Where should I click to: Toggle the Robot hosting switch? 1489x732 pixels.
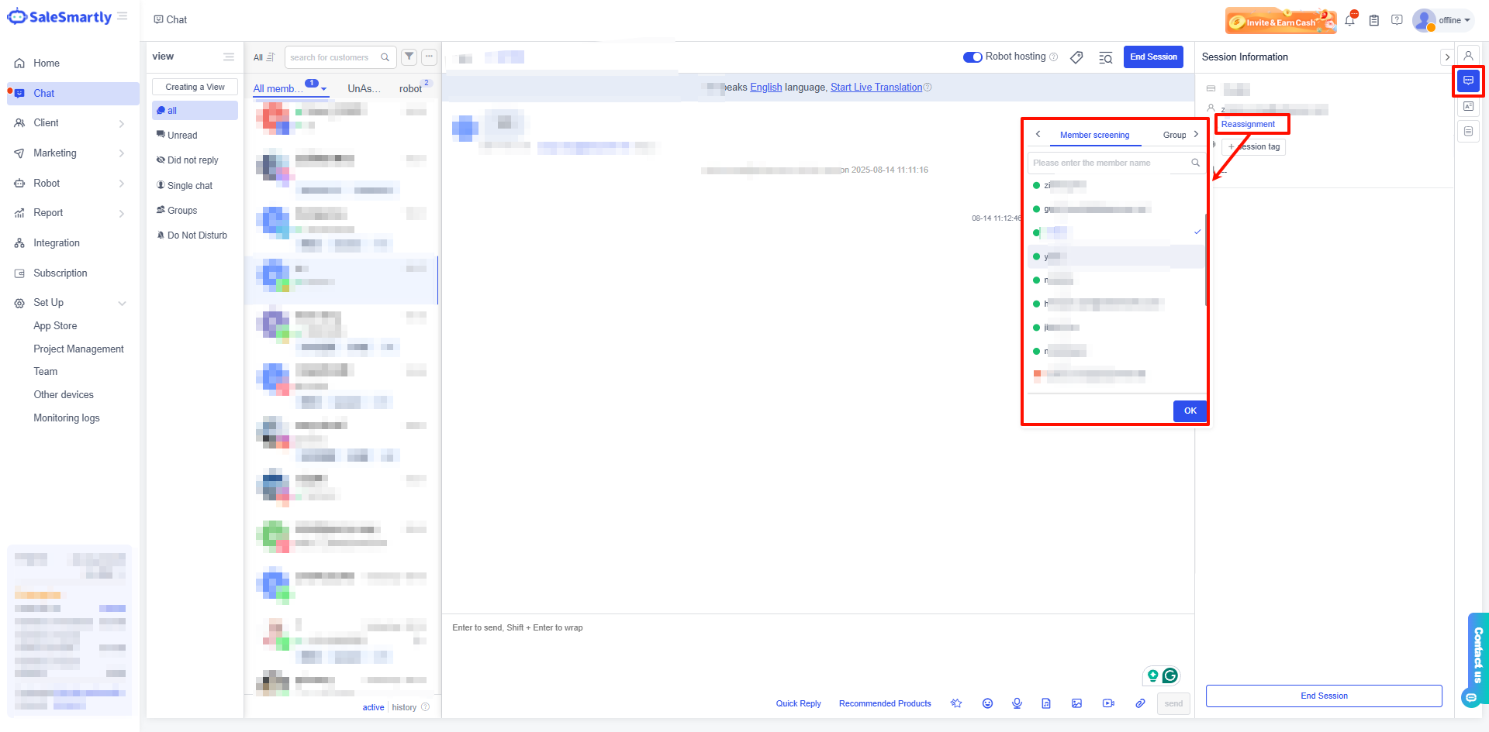tap(973, 57)
